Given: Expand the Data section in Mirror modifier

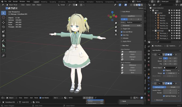Looking at the screenshot, I should [x=157, y=80].
